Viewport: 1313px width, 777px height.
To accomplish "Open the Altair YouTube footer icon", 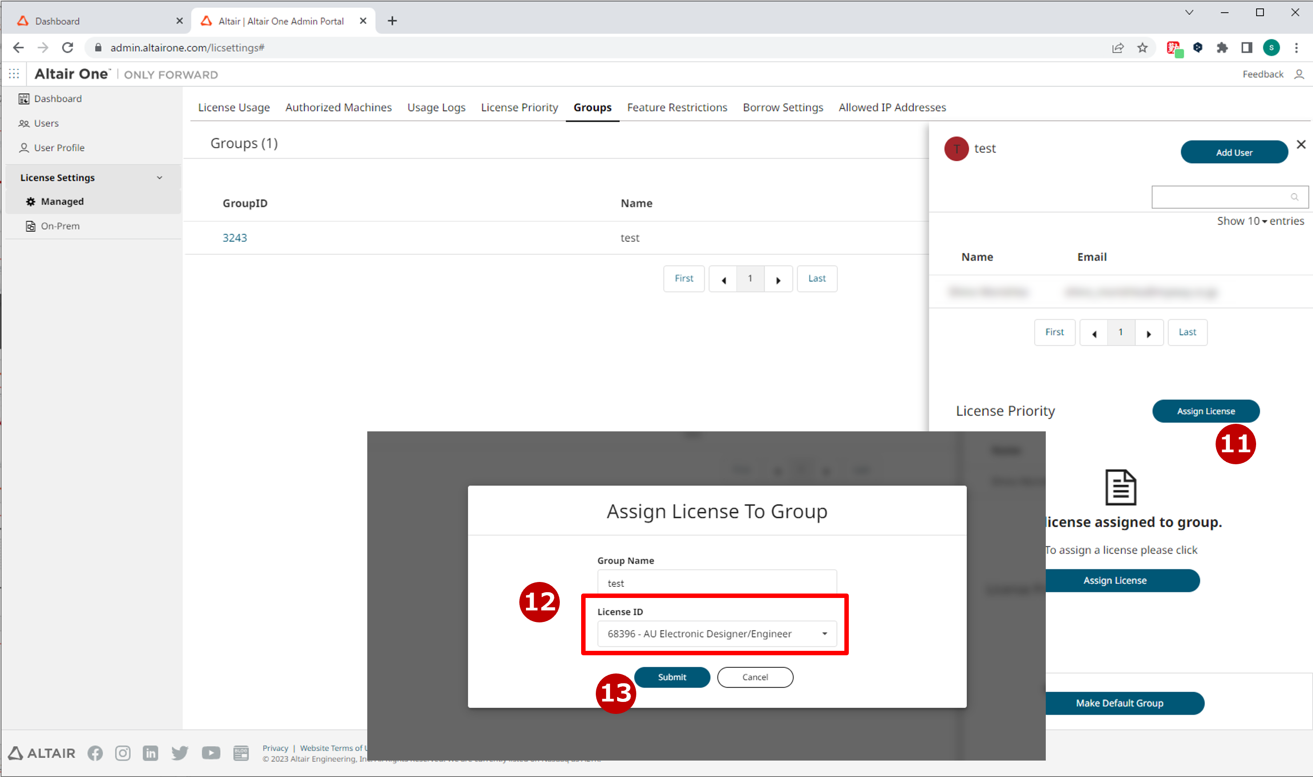I will pos(211,753).
